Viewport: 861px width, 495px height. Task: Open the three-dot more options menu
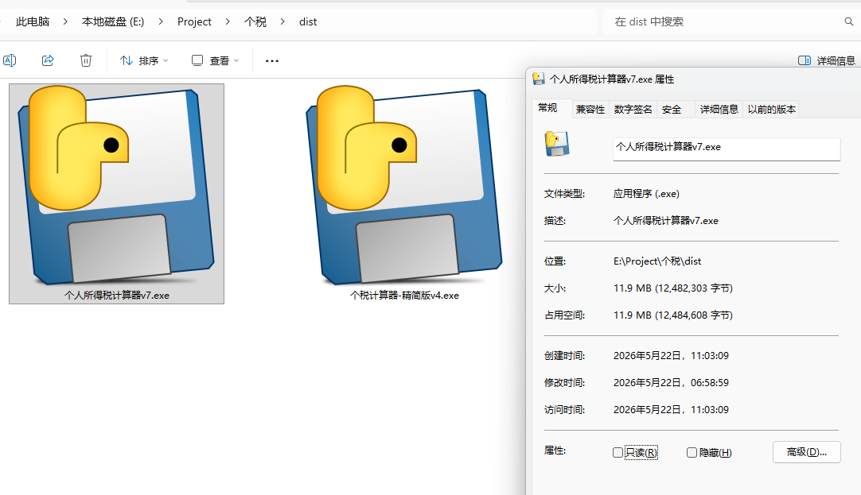pos(272,61)
